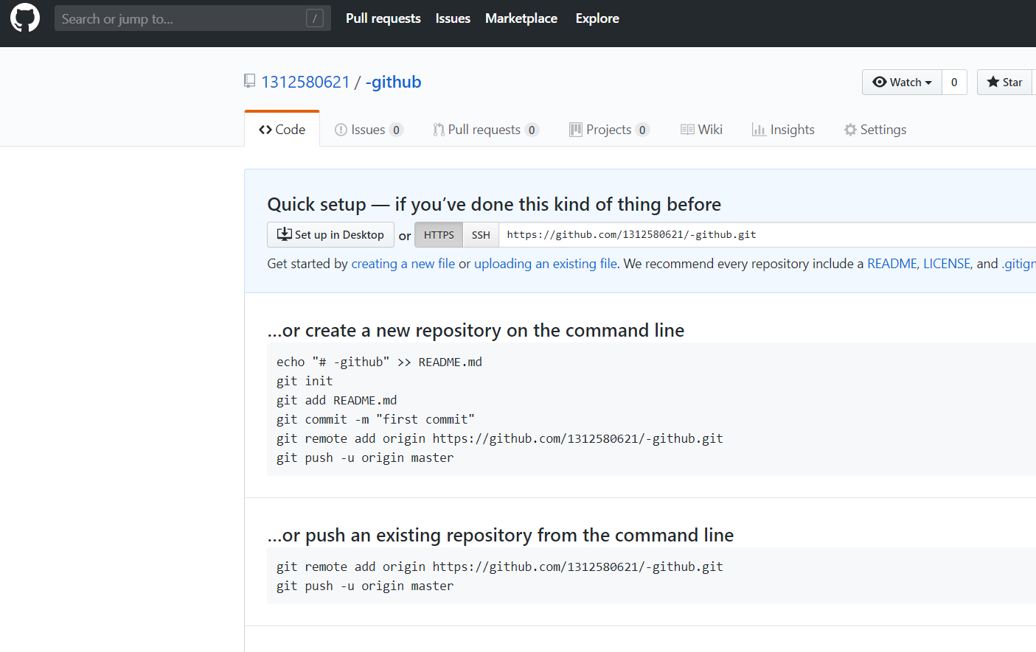Screen dimensions: 1036x652
Task: Click the Pull requests tab merge icon
Action: pos(439,130)
